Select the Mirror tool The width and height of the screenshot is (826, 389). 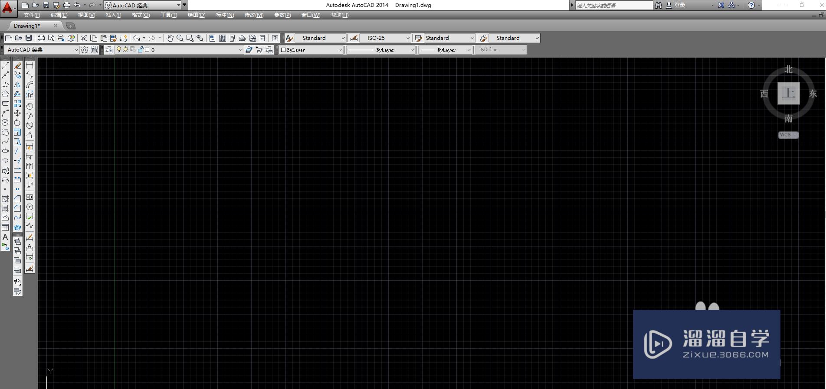tap(17, 84)
